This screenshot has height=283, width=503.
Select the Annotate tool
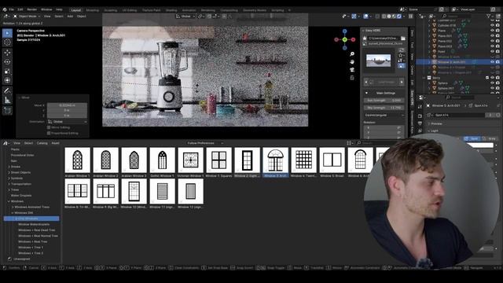coord(7,91)
